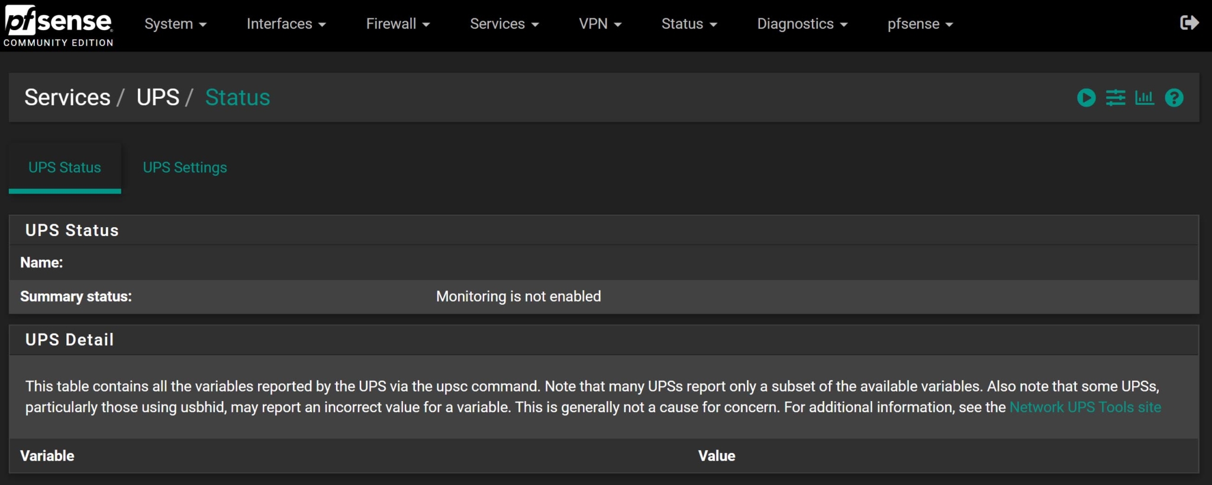1212x485 pixels.
Task: Expand the pfsense dropdown menu
Action: pos(919,24)
